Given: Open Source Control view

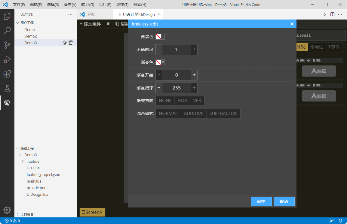Looking at the screenshot, I should 7,45.
